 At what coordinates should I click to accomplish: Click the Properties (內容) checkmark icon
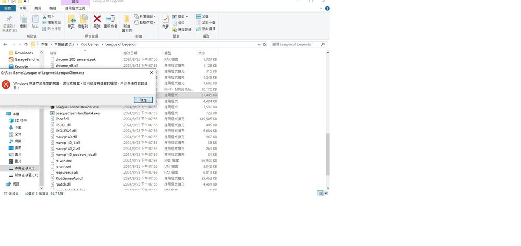pos(165,21)
